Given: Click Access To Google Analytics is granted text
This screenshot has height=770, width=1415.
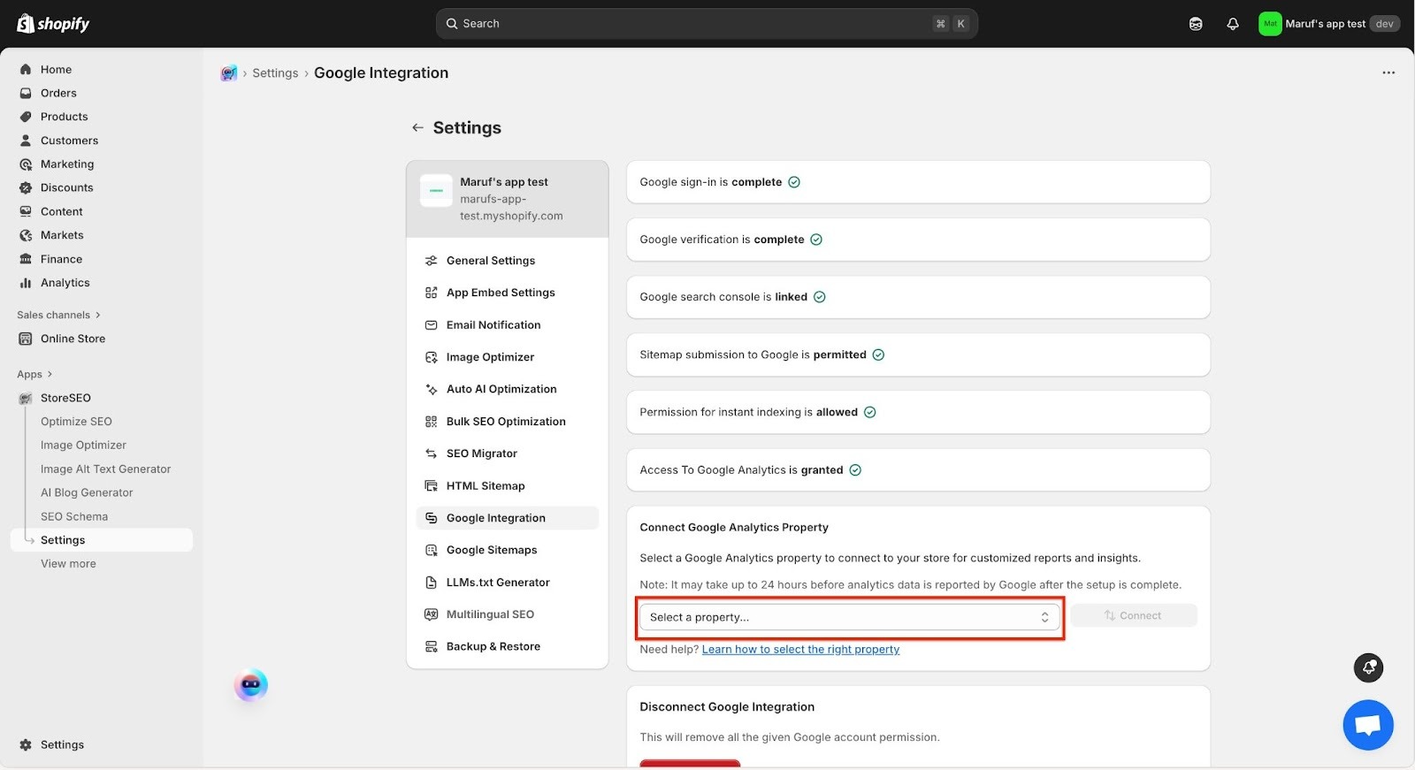Looking at the screenshot, I should 741,470.
